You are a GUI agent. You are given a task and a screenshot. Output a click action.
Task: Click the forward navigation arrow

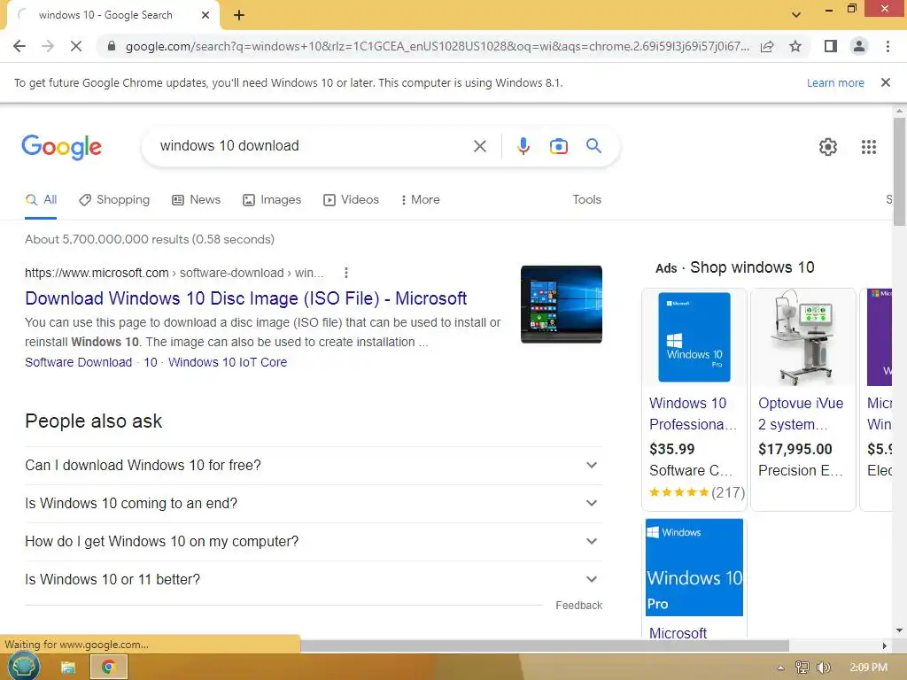[48, 46]
